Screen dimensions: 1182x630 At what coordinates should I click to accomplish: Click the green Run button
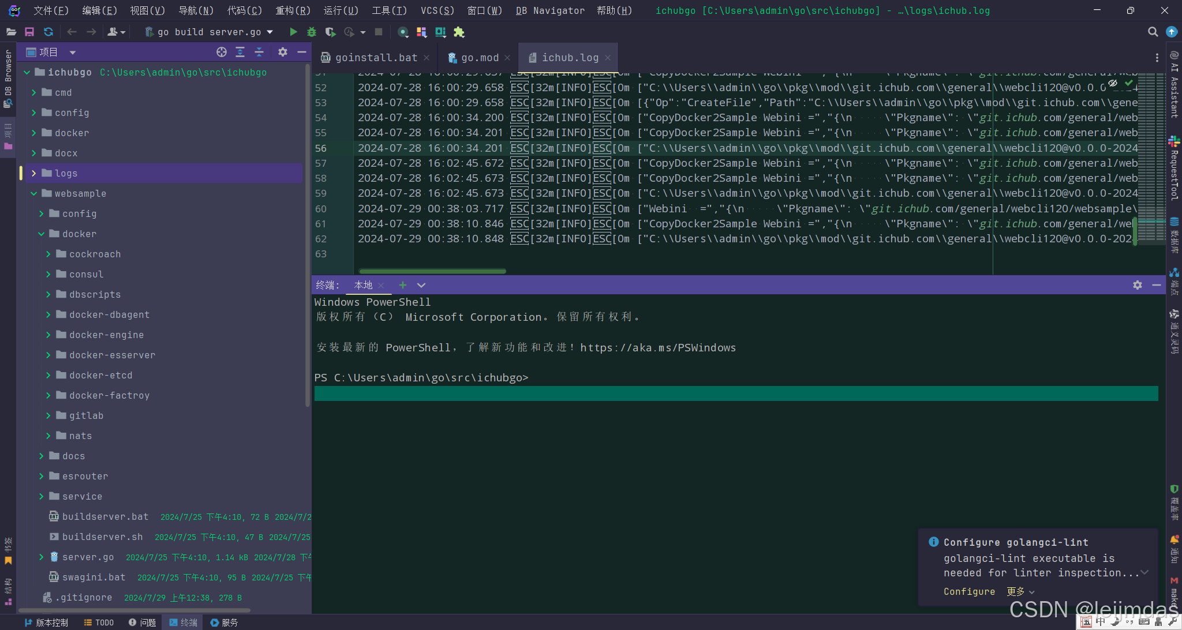coord(293,32)
